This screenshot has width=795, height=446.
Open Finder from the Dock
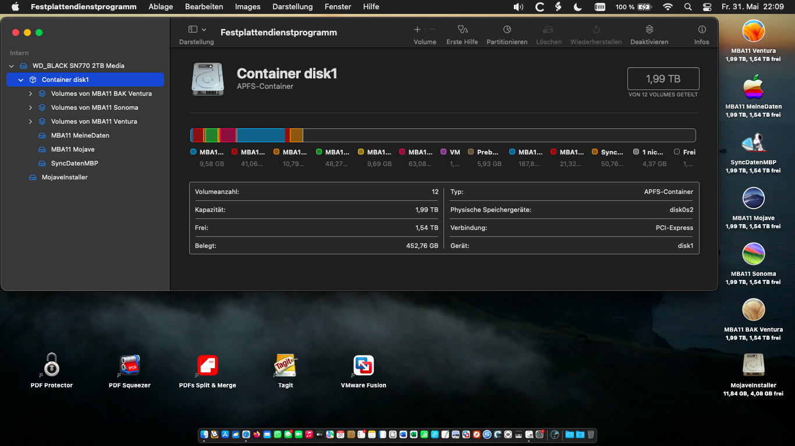pos(204,434)
